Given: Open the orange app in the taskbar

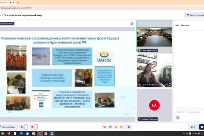Looking at the screenshot, I should coord(46,133).
